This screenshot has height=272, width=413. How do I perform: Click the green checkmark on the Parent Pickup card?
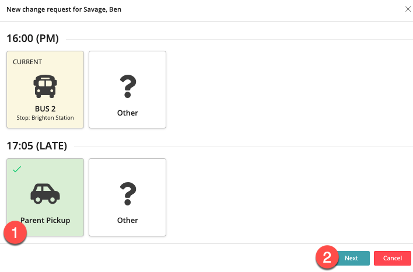(x=17, y=169)
